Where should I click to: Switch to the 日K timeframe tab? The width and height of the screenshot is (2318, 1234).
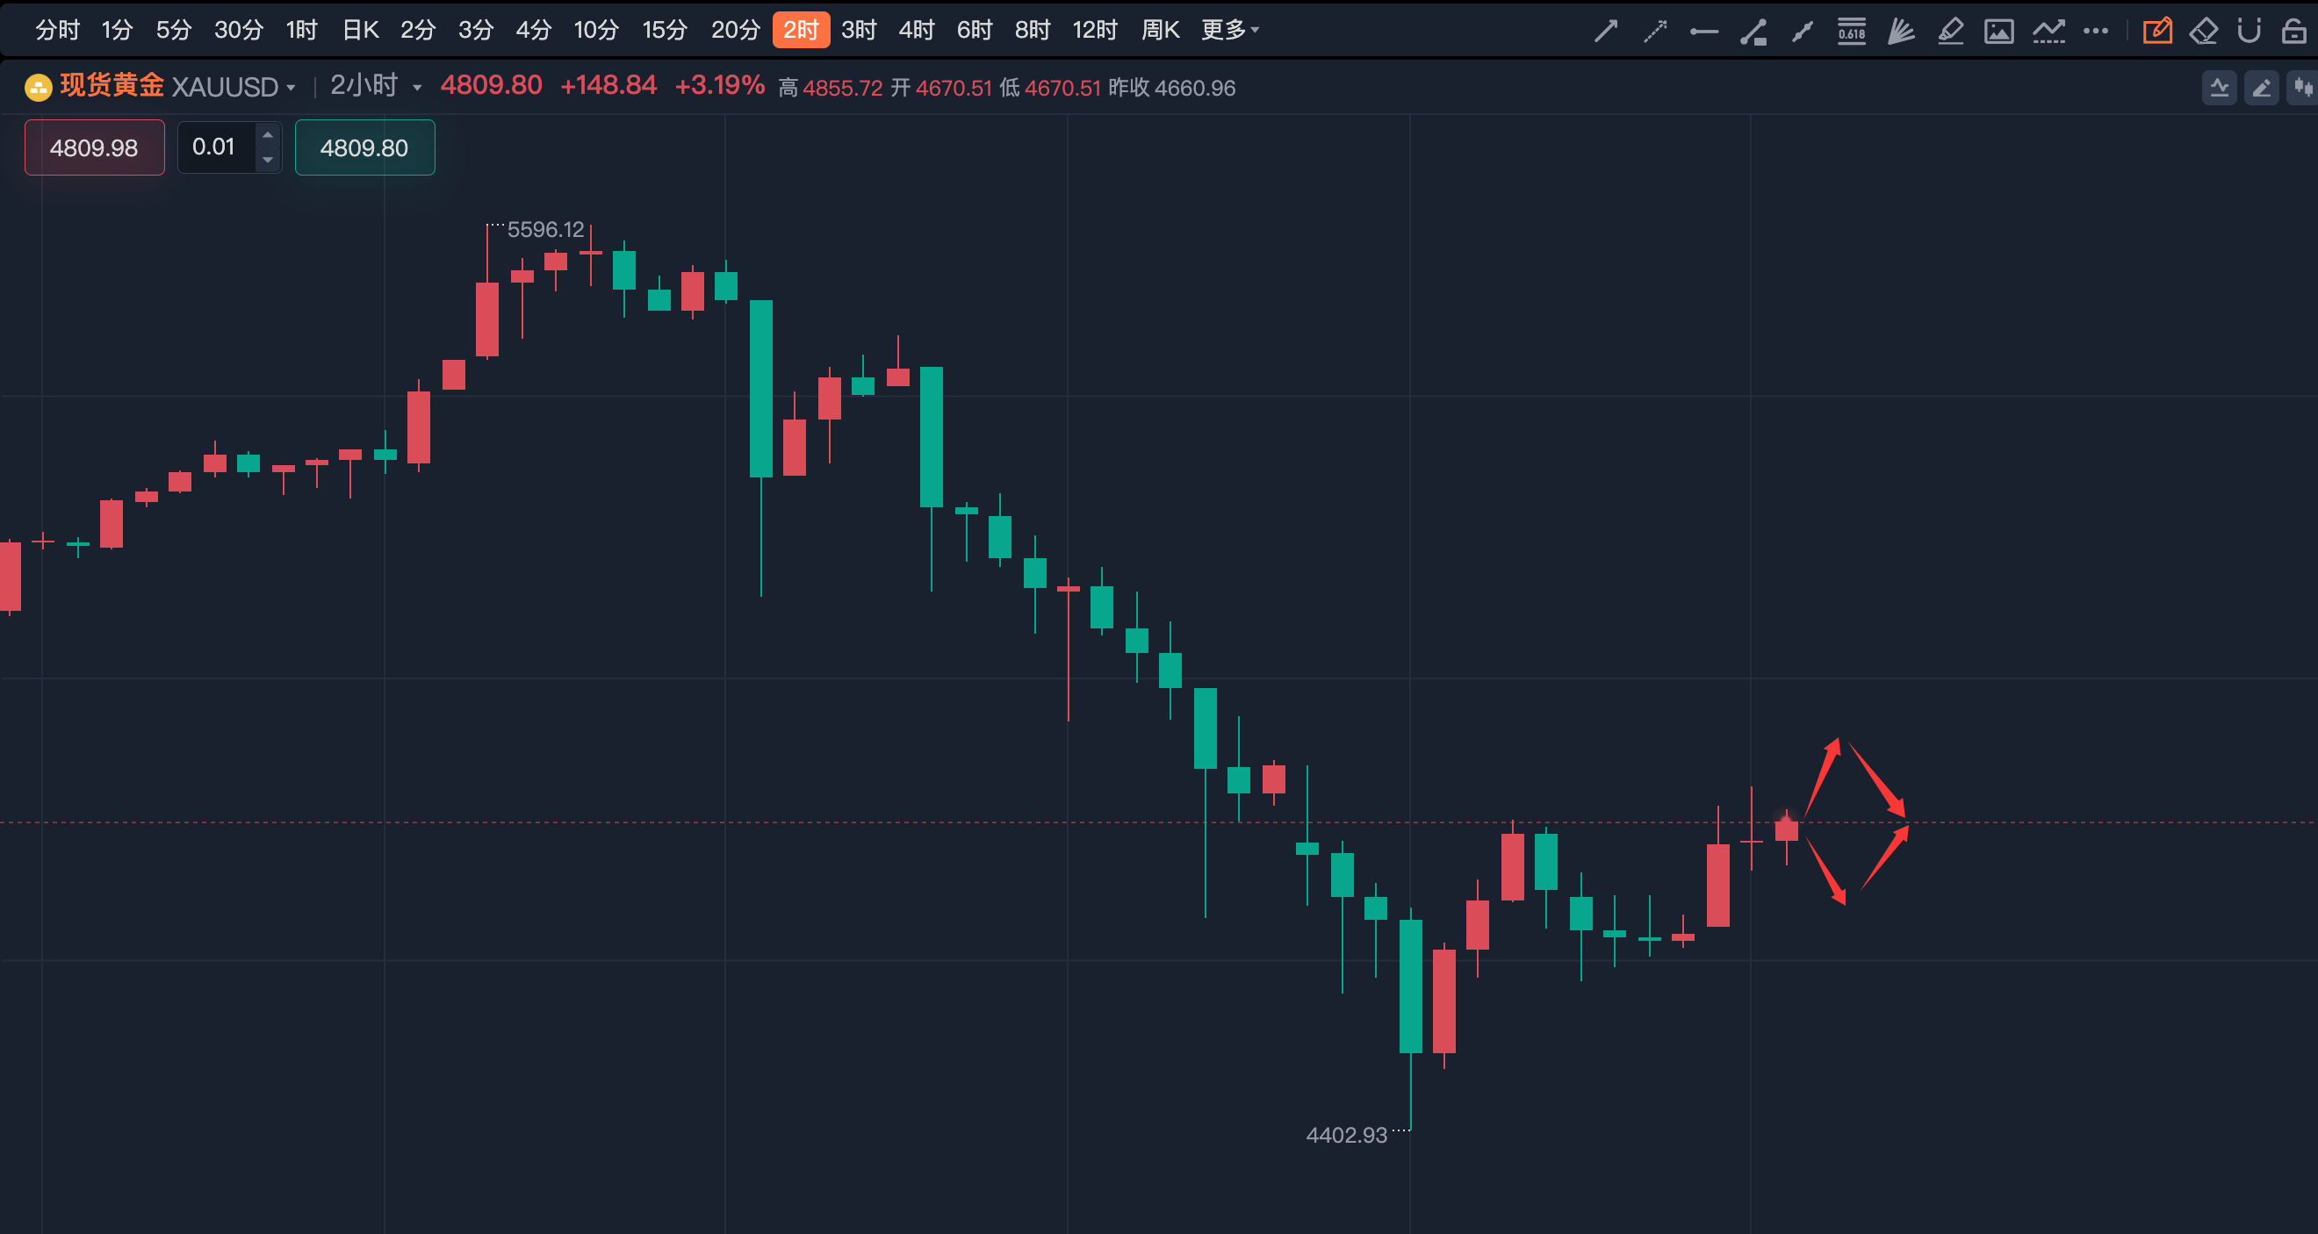pyautogui.click(x=360, y=31)
